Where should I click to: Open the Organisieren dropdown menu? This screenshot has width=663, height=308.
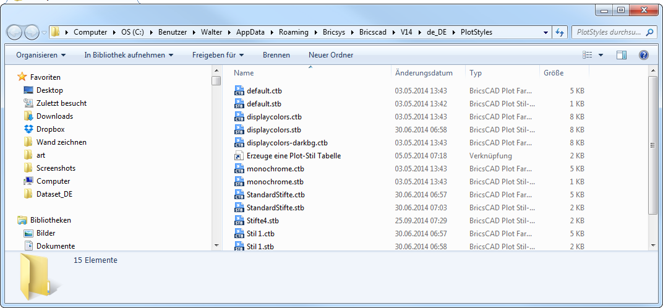pos(41,55)
